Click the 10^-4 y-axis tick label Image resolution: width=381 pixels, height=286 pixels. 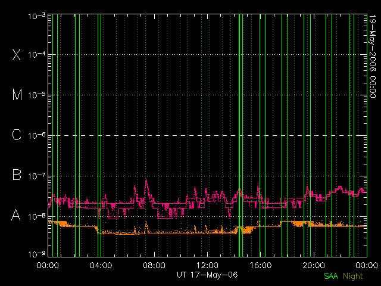click(37, 54)
